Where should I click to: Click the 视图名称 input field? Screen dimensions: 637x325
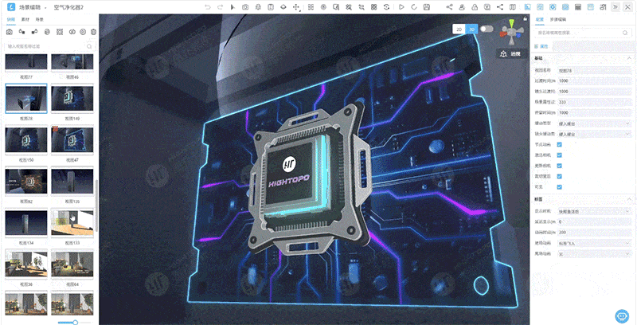point(594,71)
